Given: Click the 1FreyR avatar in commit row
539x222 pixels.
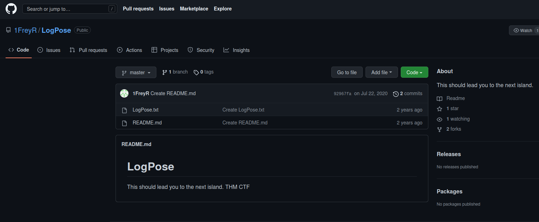Looking at the screenshot, I should 124,93.
